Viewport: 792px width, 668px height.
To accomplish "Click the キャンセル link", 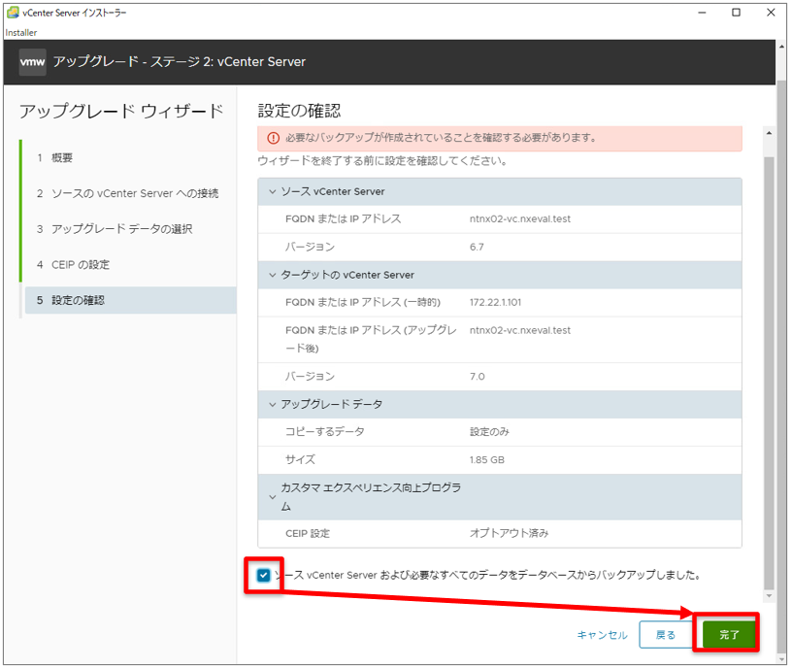I will point(602,635).
